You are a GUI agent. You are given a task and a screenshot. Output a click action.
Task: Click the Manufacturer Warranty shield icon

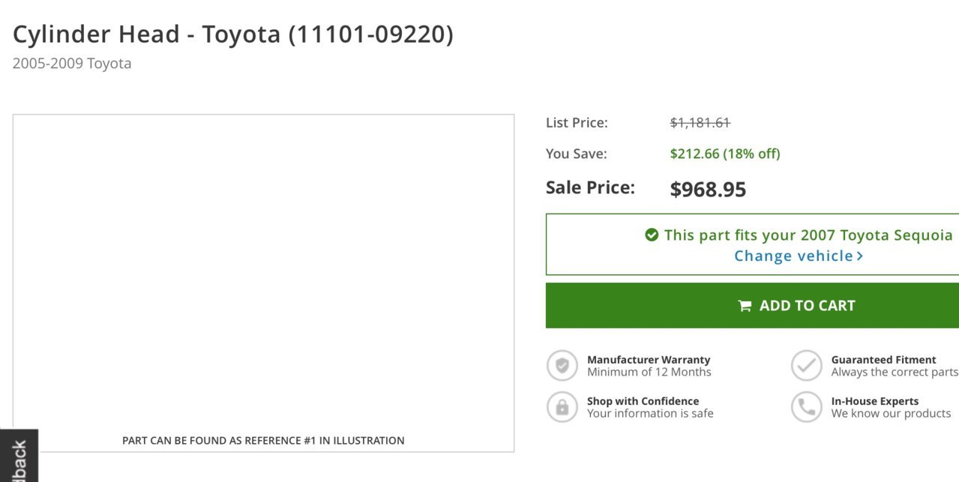(562, 366)
